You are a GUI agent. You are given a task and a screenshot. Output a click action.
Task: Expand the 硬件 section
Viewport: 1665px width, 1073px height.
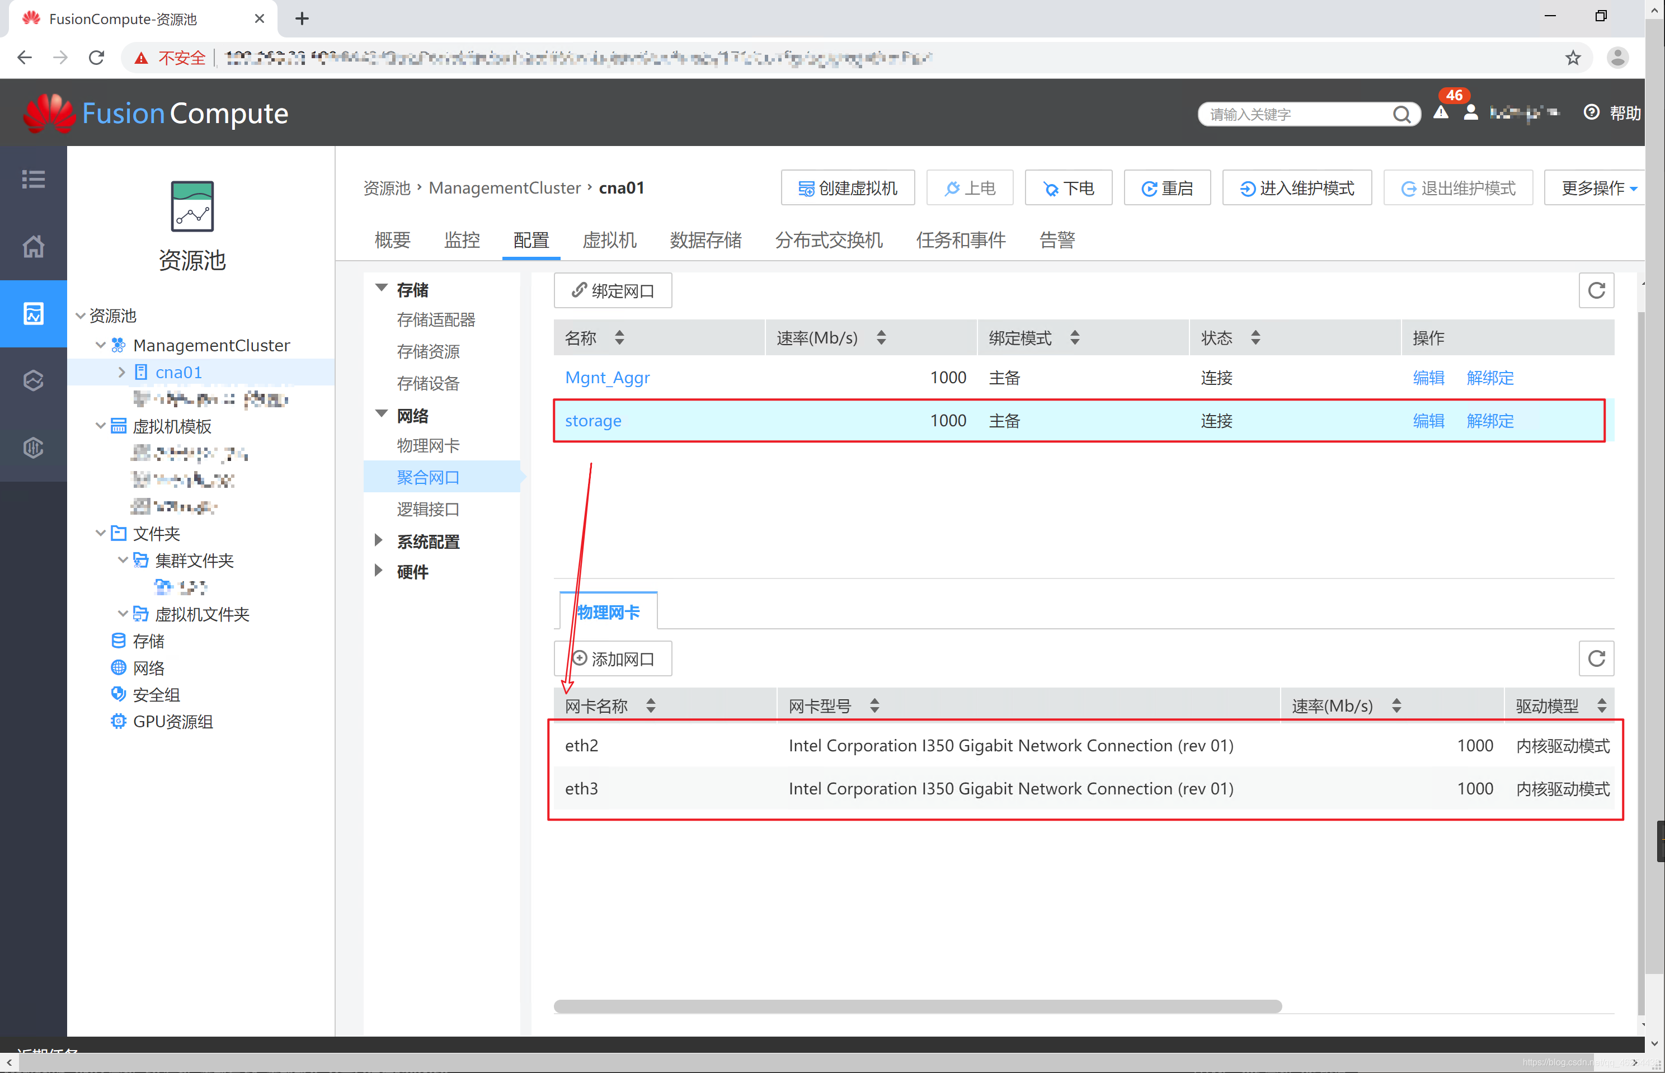378,571
